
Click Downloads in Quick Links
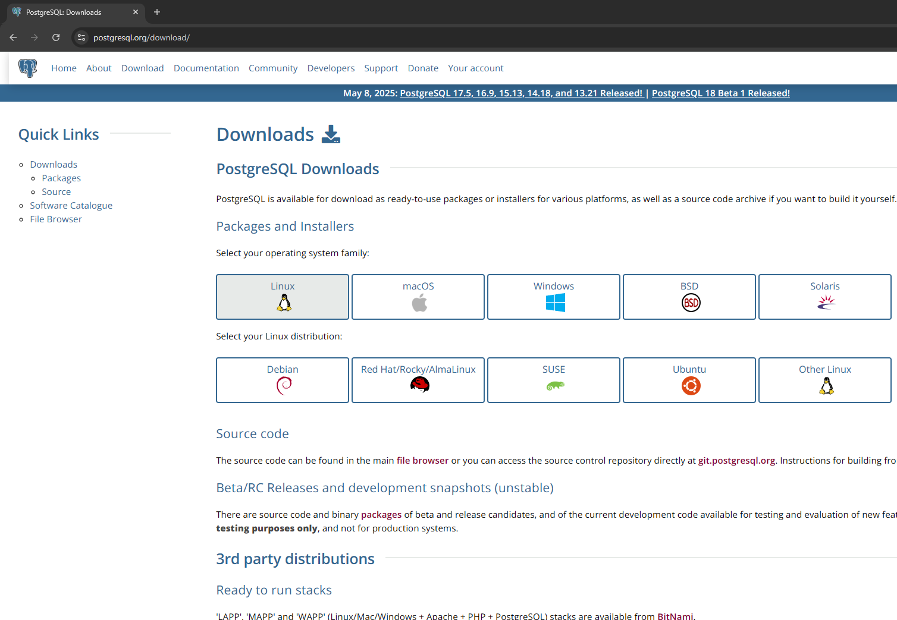pyautogui.click(x=54, y=165)
